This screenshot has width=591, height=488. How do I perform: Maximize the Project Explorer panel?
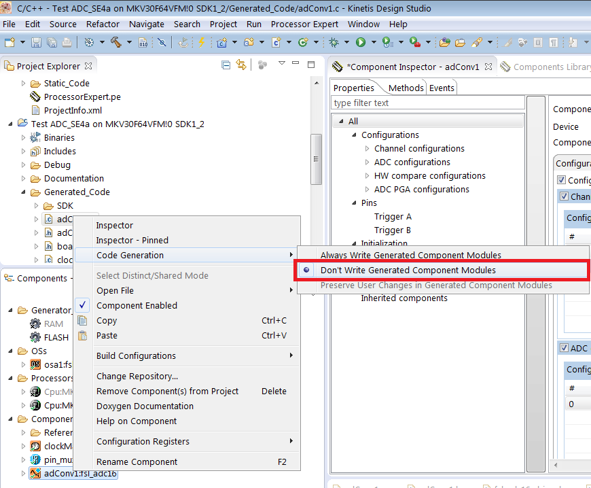pos(311,65)
